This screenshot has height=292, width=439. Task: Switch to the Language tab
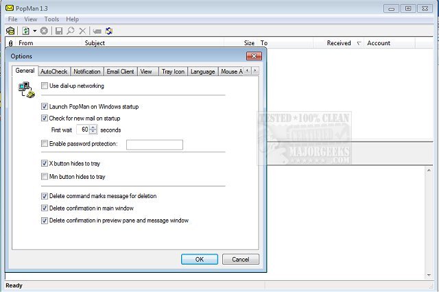[x=203, y=71]
